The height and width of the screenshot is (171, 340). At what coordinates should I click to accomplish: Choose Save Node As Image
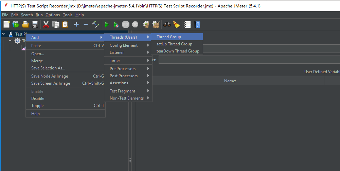[x=65, y=76]
